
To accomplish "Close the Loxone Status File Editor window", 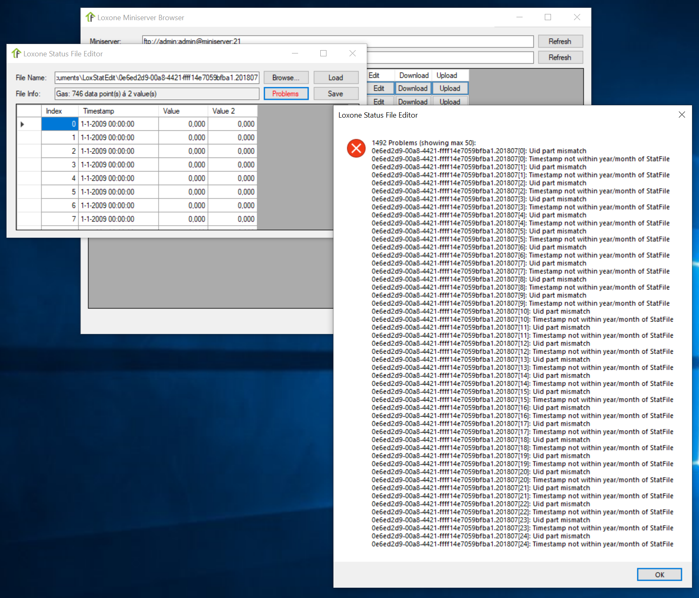I will (x=352, y=53).
